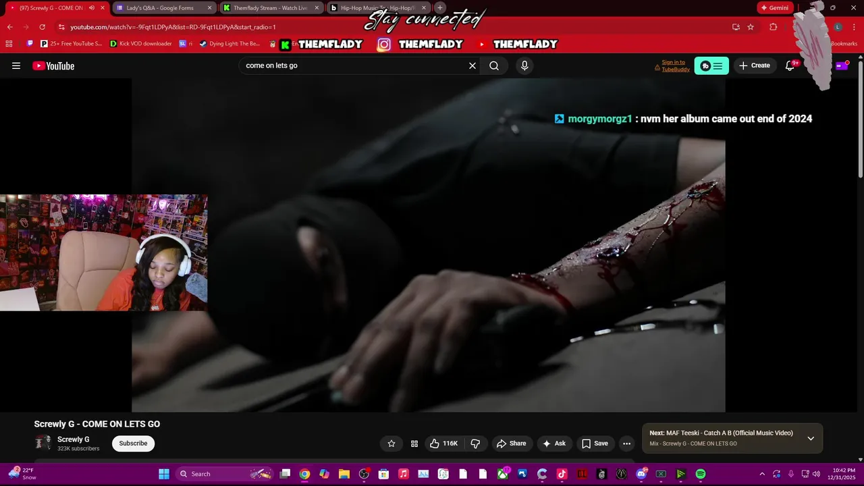Open the bookmarks apps grid icon

(9, 44)
